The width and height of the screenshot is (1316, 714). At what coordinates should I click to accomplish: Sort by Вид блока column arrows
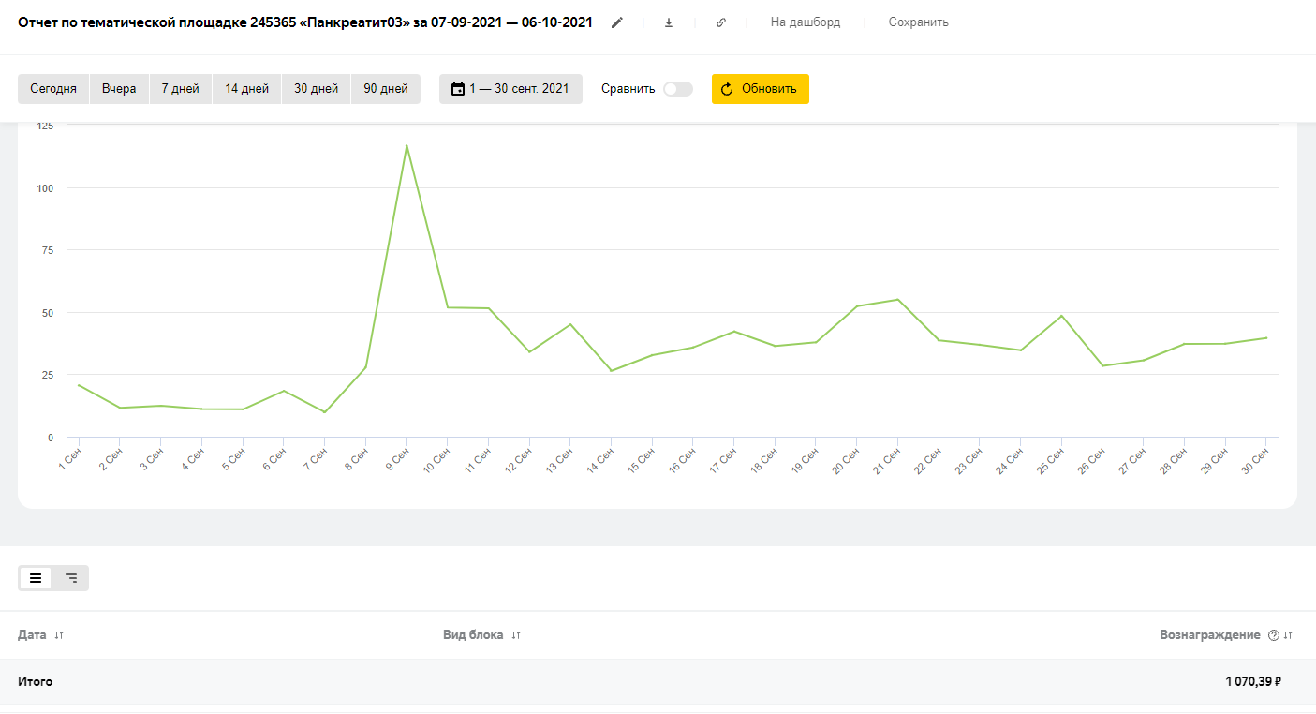click(x=516, y=635)
